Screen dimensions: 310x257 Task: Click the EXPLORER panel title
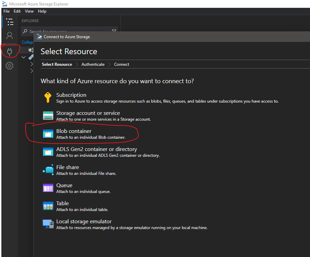tap(30, 21)
